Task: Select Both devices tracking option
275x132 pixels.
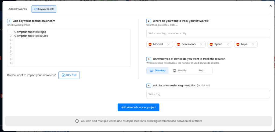Action: (x=201, y=71)
